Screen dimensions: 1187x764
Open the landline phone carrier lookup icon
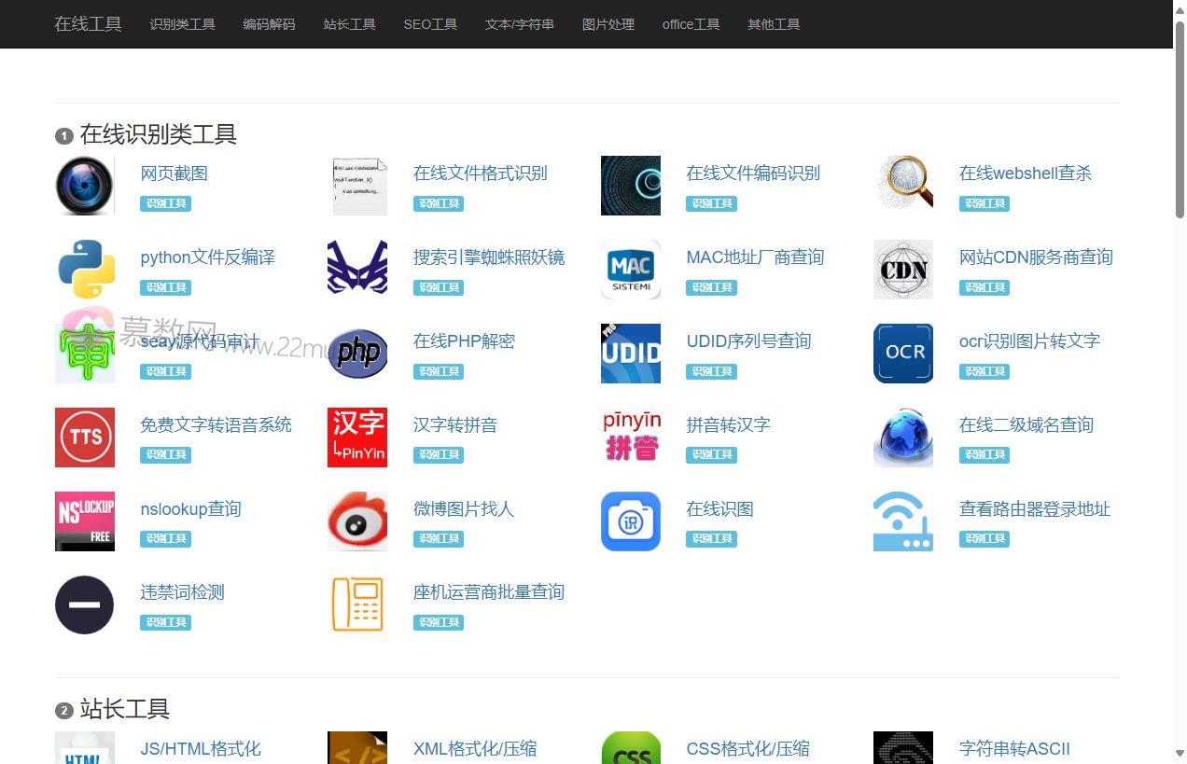tap(357, 604)
